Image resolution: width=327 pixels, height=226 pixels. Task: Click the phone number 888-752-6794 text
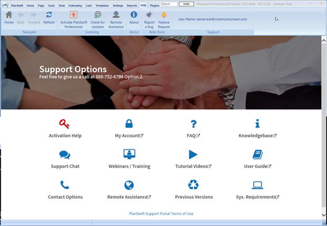click(110, 77)
